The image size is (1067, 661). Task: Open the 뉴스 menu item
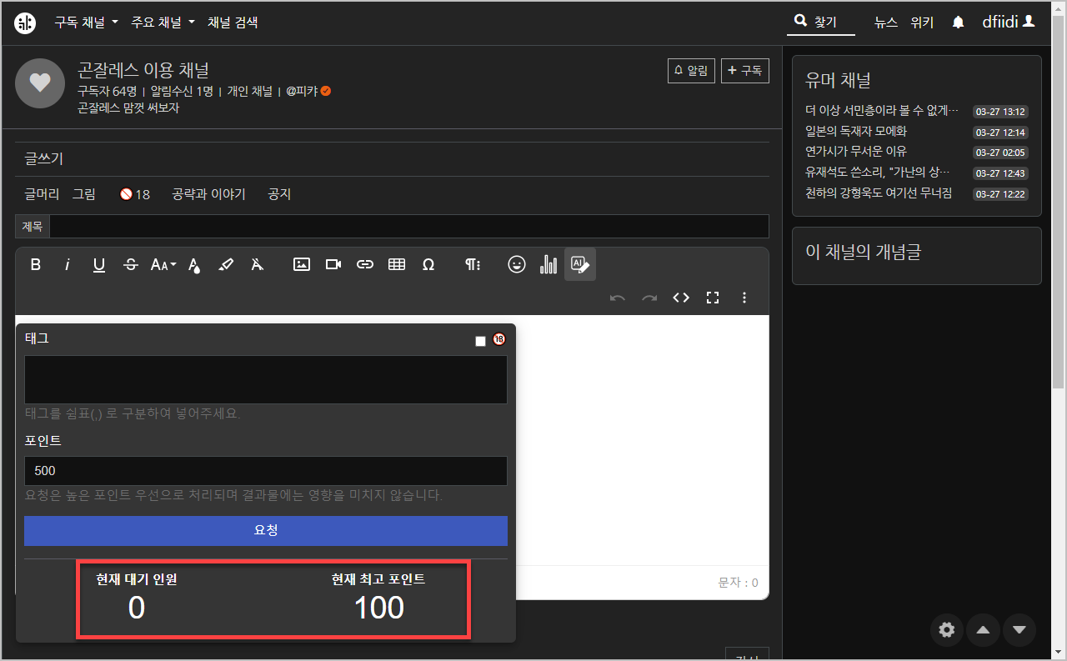coord(885,23)
